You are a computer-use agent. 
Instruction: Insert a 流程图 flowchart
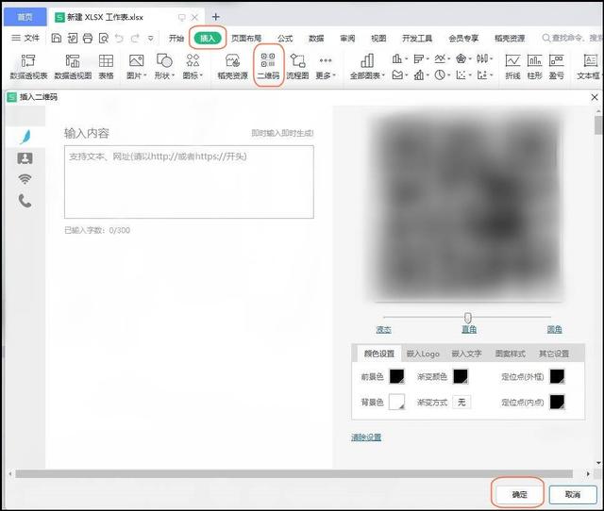297,66
